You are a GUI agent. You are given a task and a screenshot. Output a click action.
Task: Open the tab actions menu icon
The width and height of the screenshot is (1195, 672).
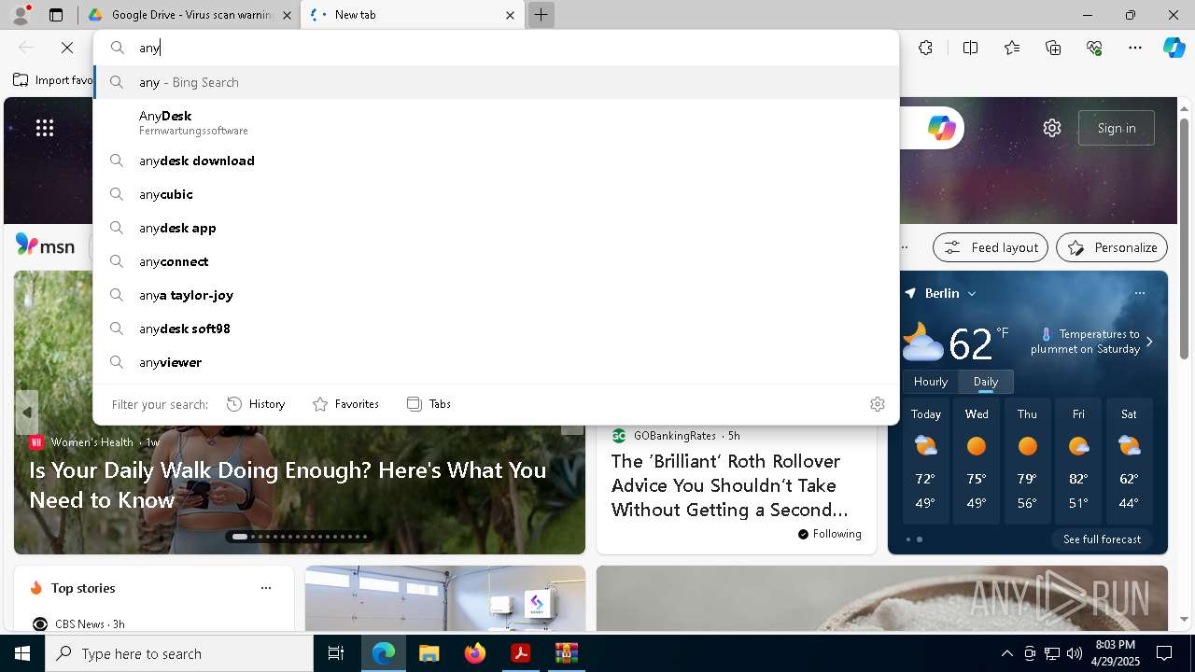click(56, 15)
